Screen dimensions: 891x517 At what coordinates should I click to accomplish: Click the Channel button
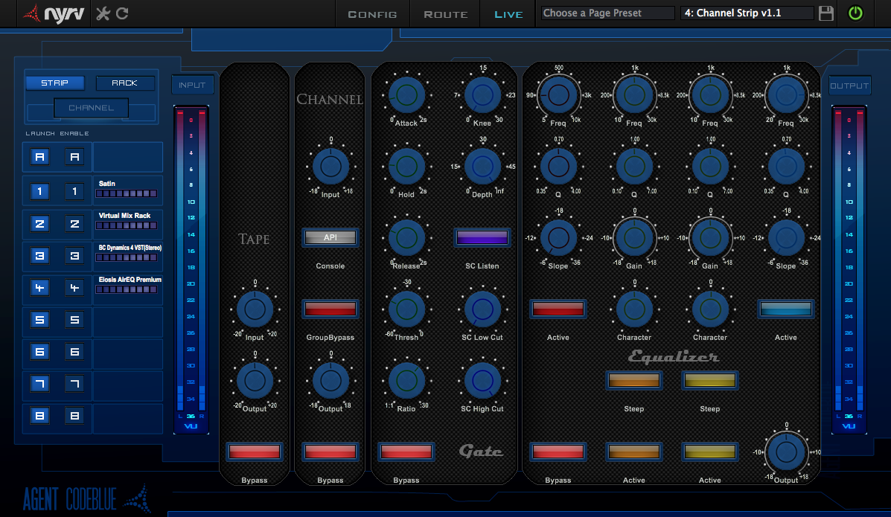point(91,109)
